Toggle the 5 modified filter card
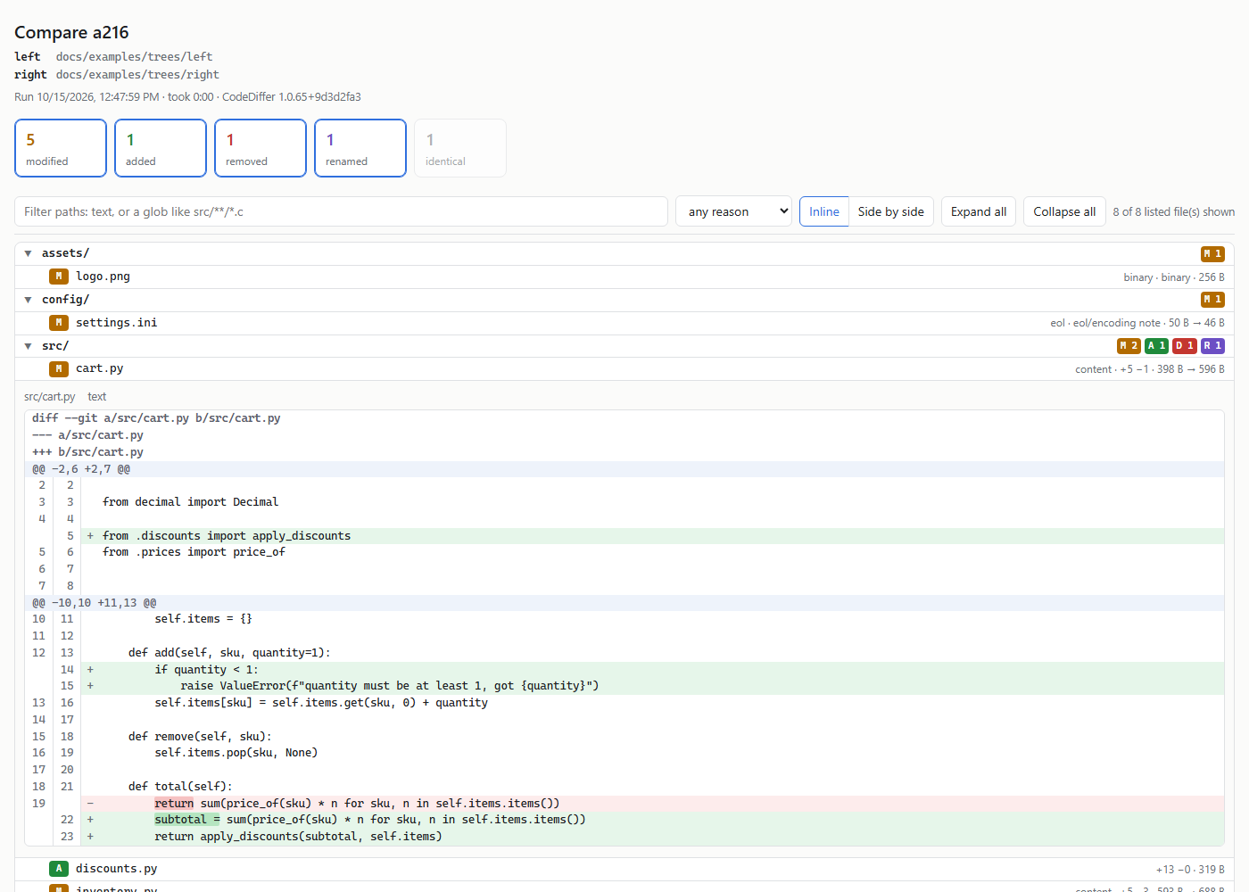Image resolution: width=1249 pixels, height=892 pixels. coord(61,148)
